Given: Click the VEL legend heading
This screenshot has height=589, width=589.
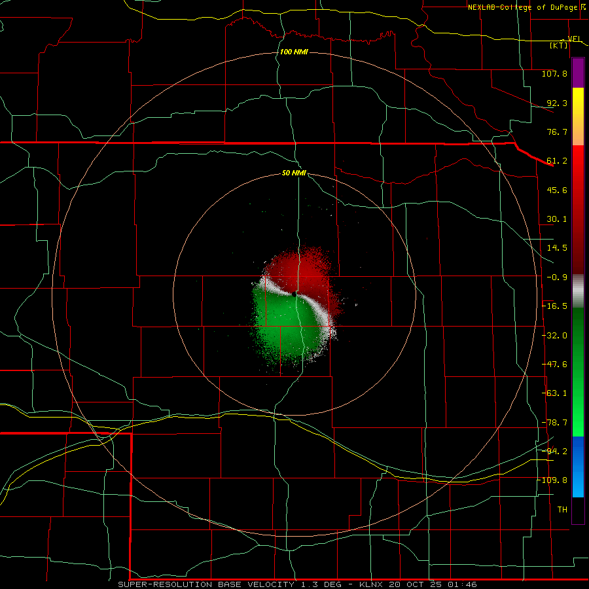Looking at the screenshot, I should click(x=575, y=39).
